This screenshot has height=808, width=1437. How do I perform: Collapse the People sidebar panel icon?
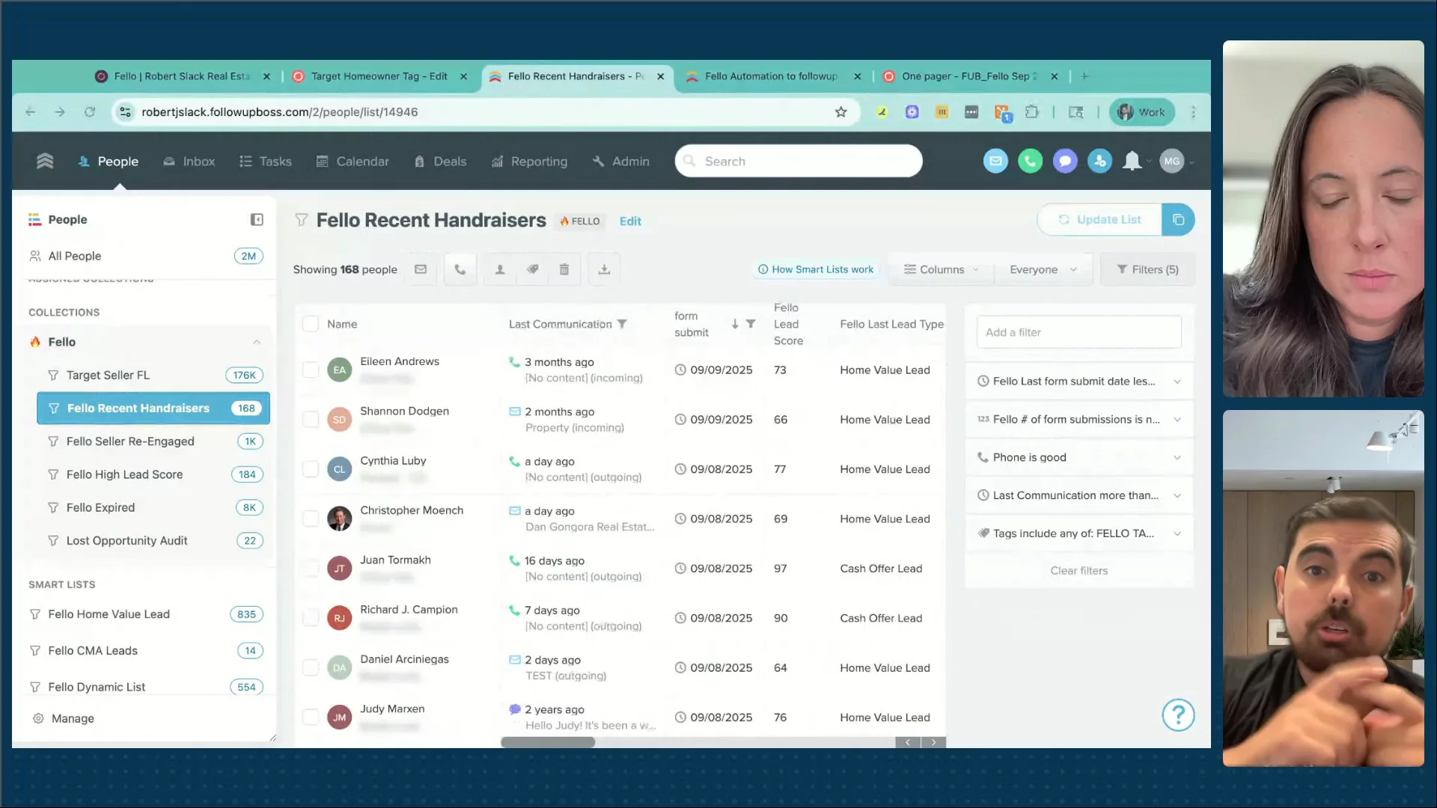coord(257,219)
